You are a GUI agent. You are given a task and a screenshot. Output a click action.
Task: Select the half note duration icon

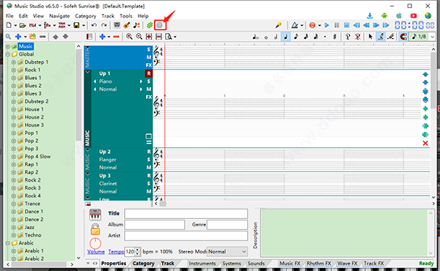coord(276,37)
